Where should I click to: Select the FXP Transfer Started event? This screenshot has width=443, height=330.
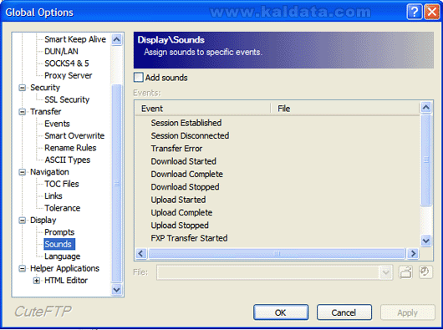[189, 238]
